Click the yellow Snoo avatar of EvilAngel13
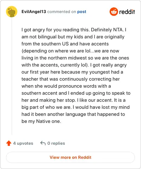This screenshot has width=141, height=169. [12, 12]
